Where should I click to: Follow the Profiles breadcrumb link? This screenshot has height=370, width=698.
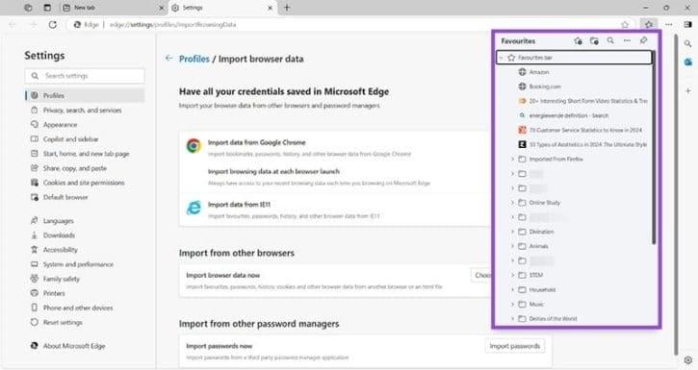click(x=194, y=59)
